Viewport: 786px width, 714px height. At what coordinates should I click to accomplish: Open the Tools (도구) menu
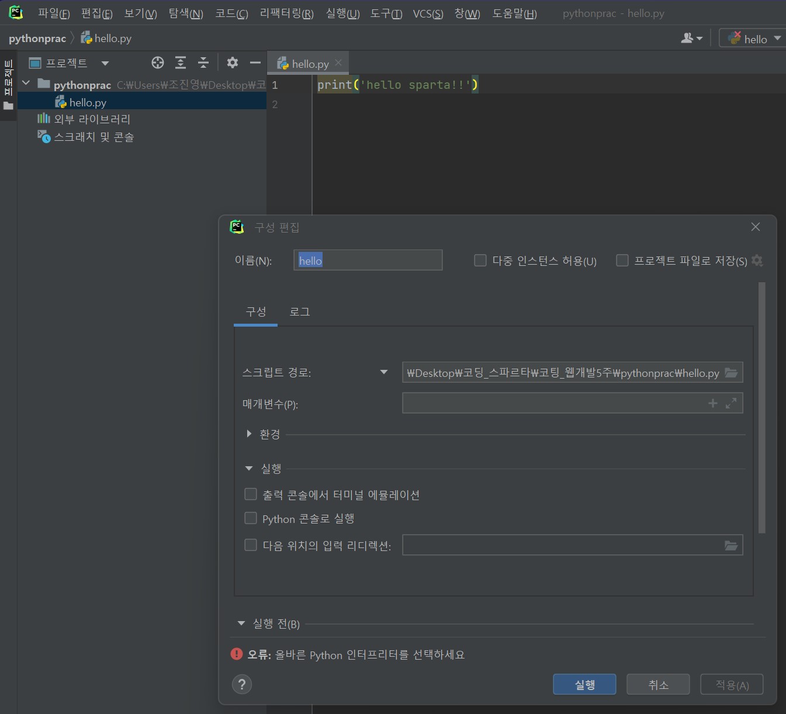[386, 13]
